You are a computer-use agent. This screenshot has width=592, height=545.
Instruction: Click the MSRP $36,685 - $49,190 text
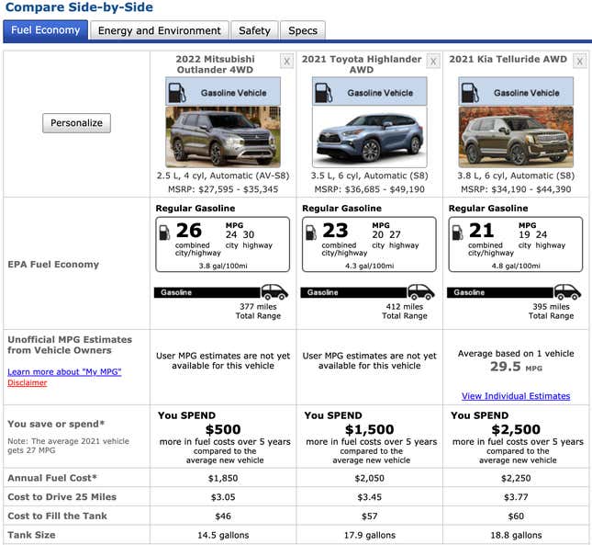pos(370,189)
